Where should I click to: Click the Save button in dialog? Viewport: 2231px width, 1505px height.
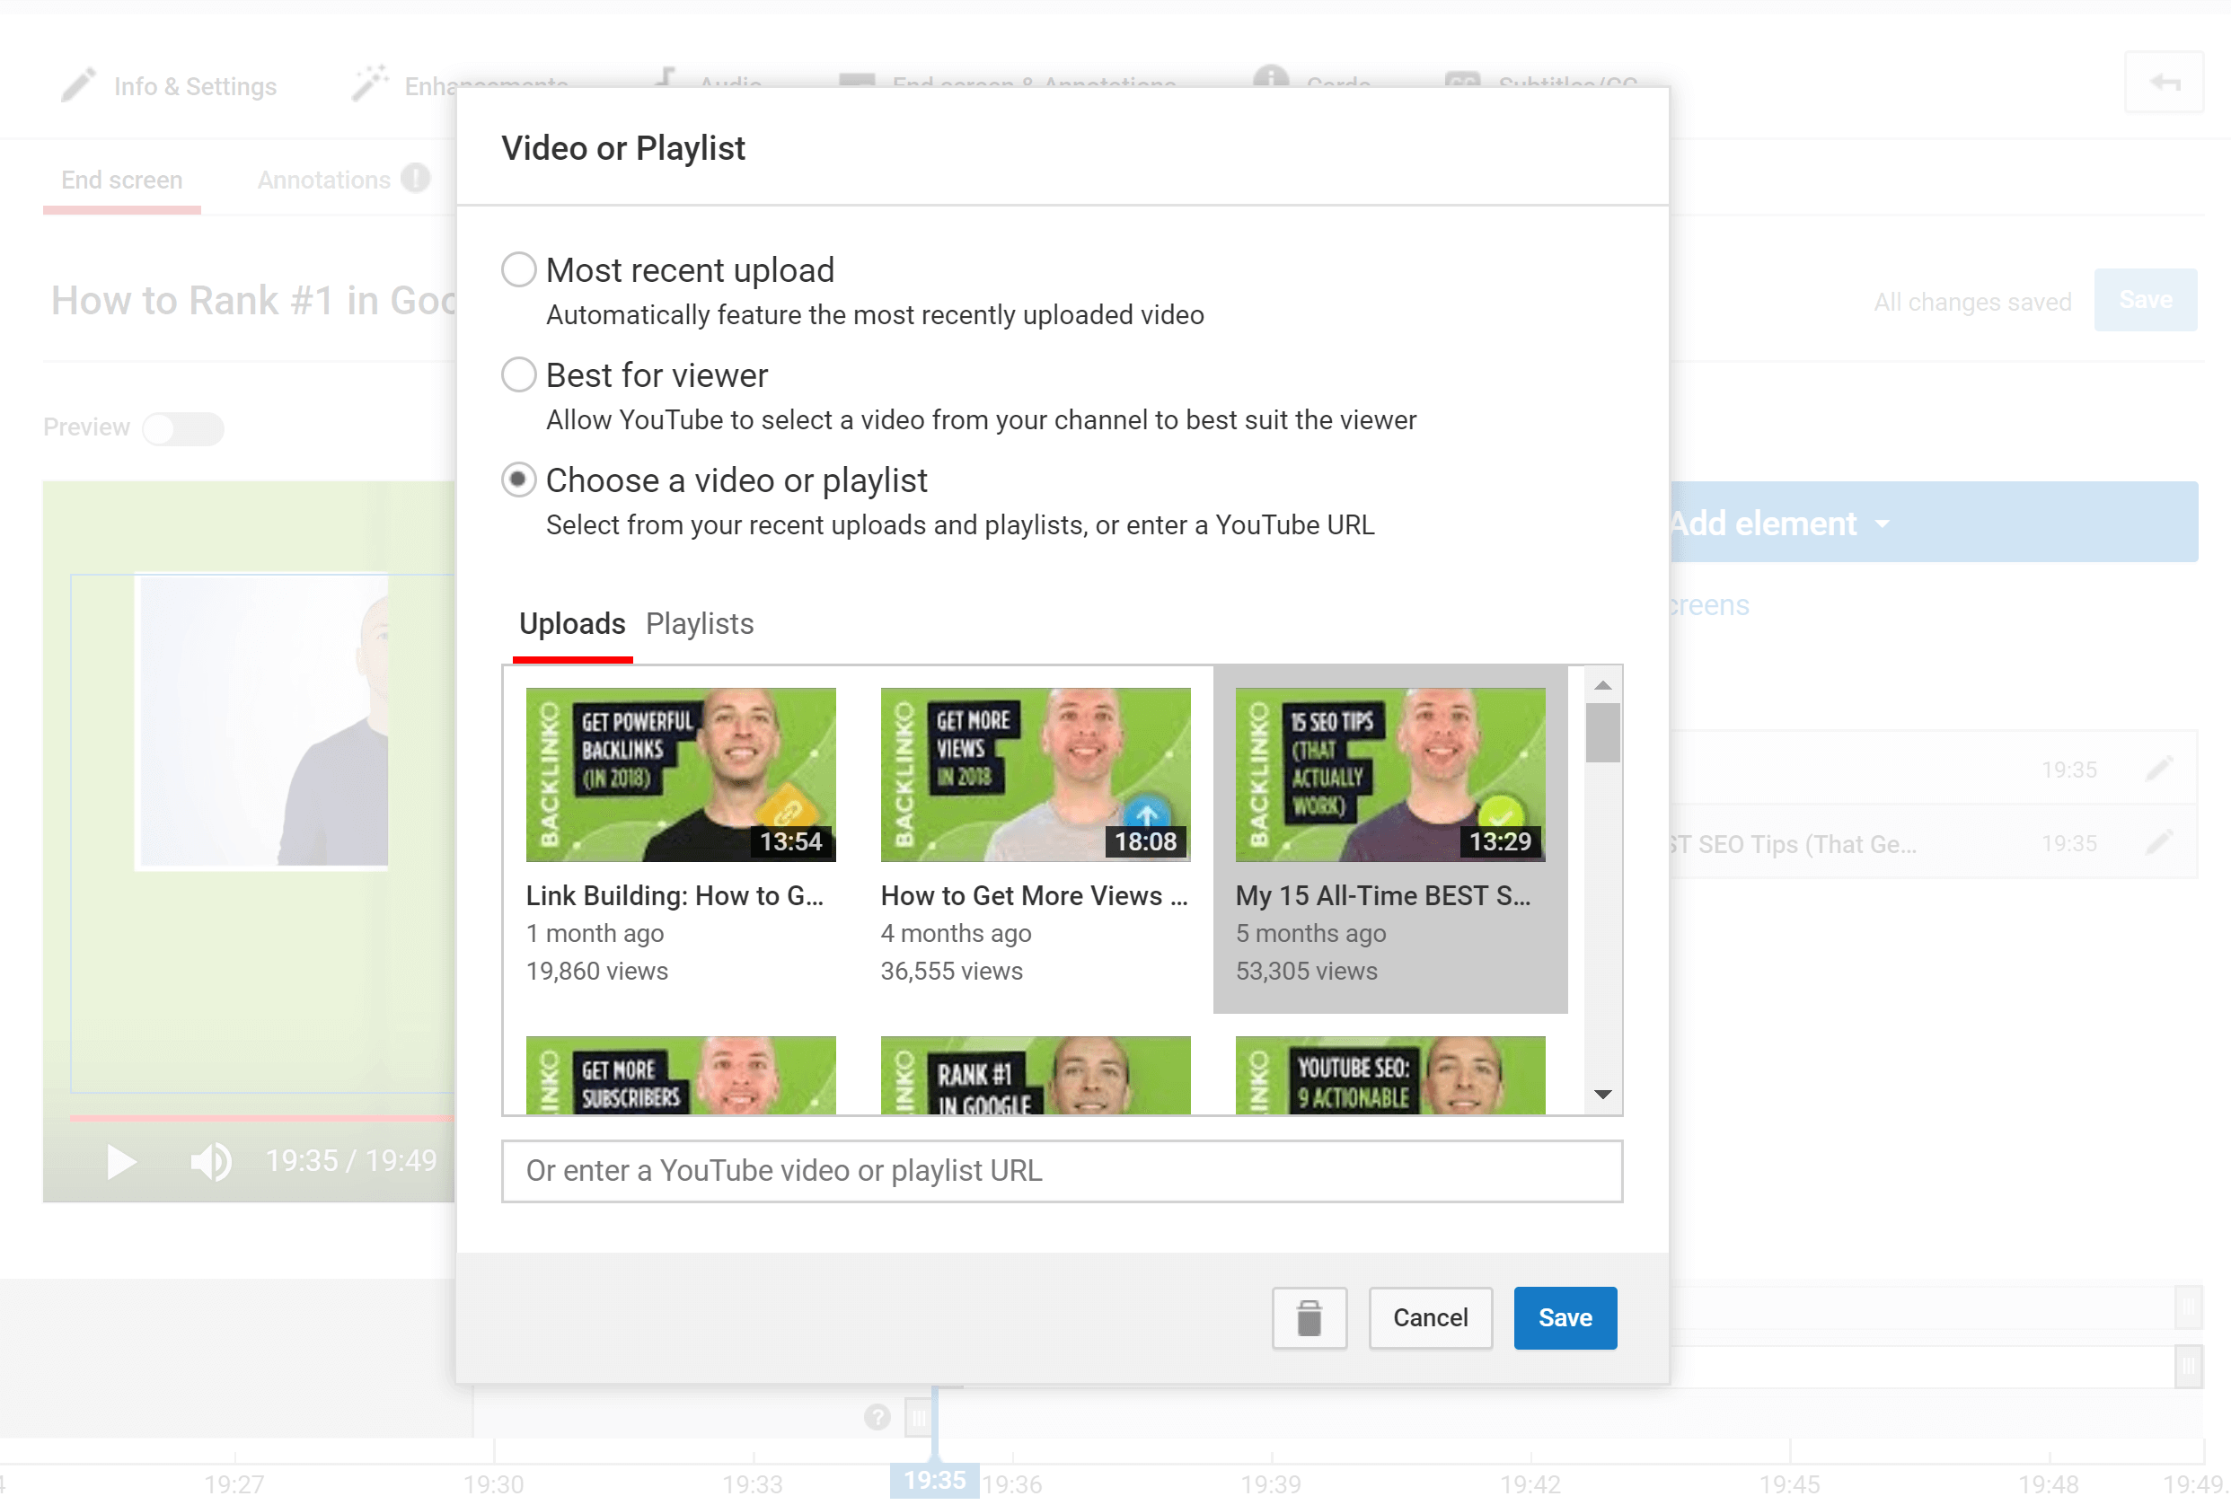(x=1565, y=1316)
